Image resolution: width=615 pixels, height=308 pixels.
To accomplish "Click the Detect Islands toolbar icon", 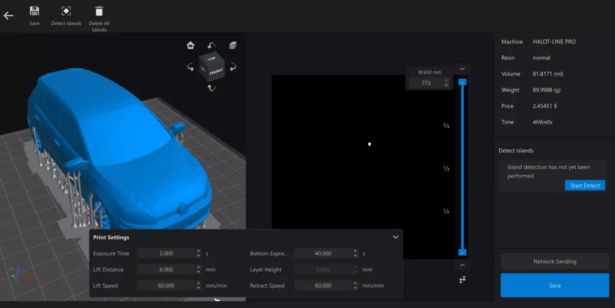I will [66, 11].
